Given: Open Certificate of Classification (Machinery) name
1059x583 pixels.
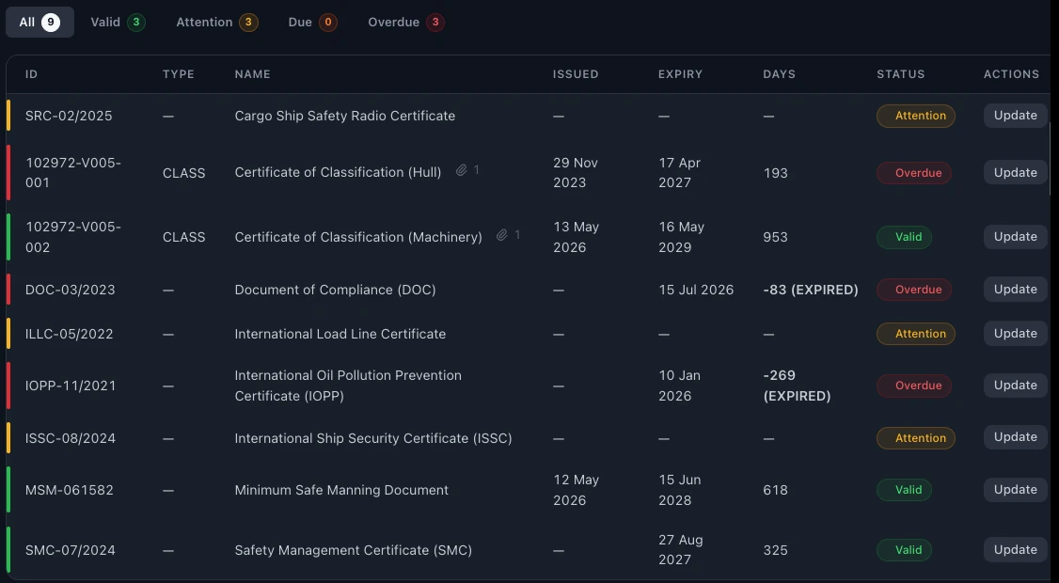Looking at the screenshot, I should point(358,237).
